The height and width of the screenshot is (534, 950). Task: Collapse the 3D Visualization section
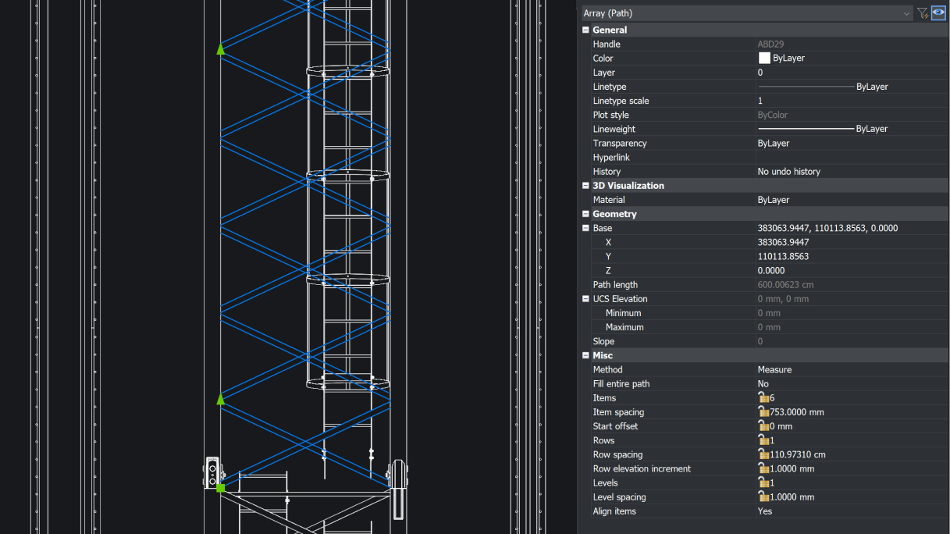click(585, 186)
